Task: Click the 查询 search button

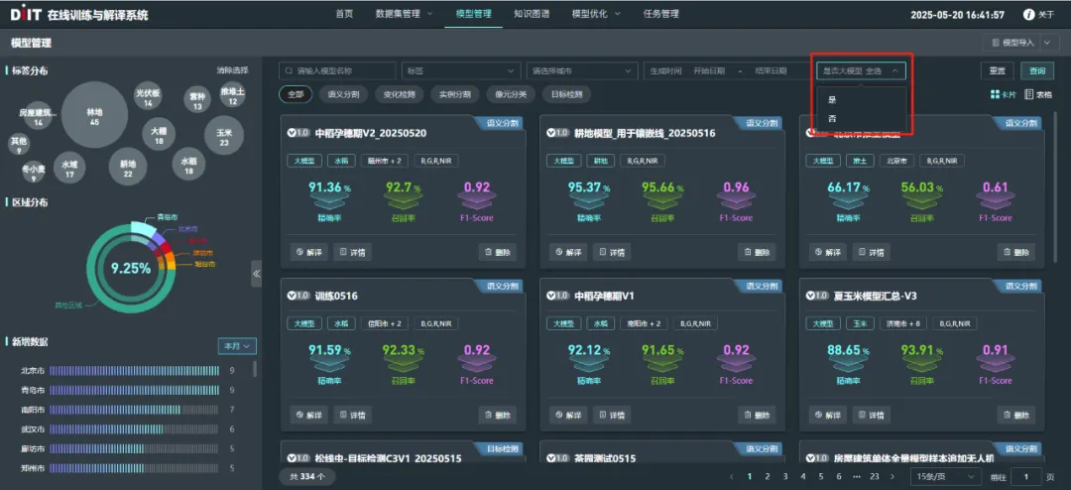Action: 1037,70
